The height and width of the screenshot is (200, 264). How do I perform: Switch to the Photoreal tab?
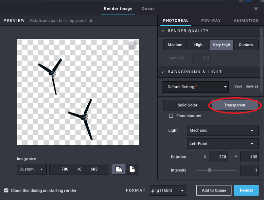point(176,21)
